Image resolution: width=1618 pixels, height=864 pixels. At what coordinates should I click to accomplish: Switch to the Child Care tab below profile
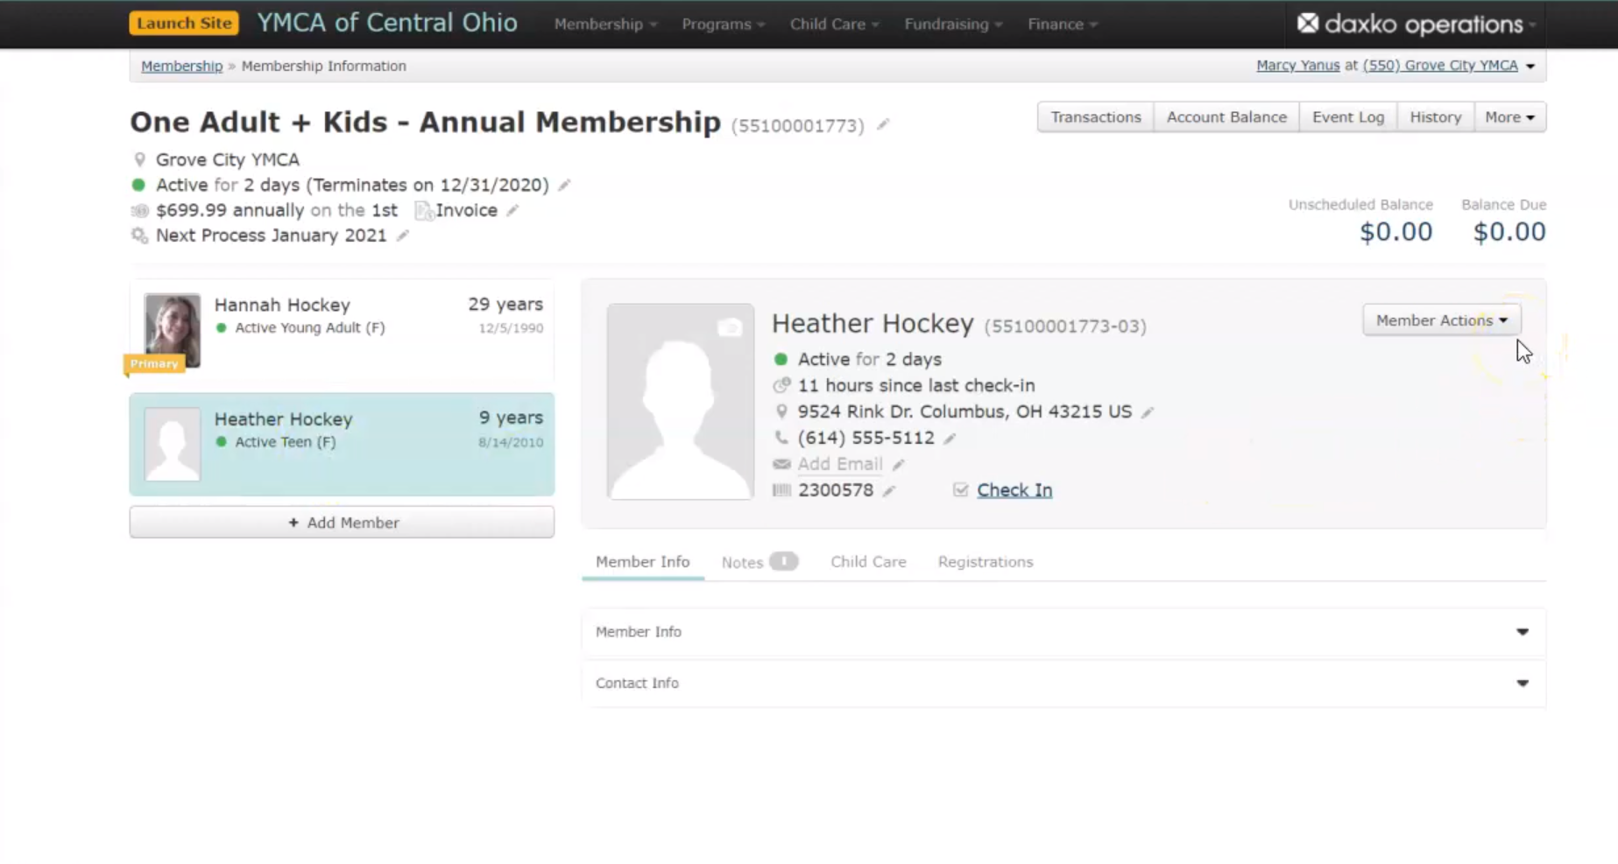click(868, 562)
